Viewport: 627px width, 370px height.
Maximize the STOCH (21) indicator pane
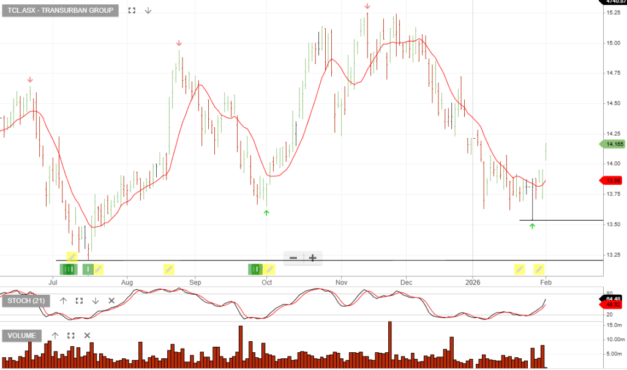79,300
